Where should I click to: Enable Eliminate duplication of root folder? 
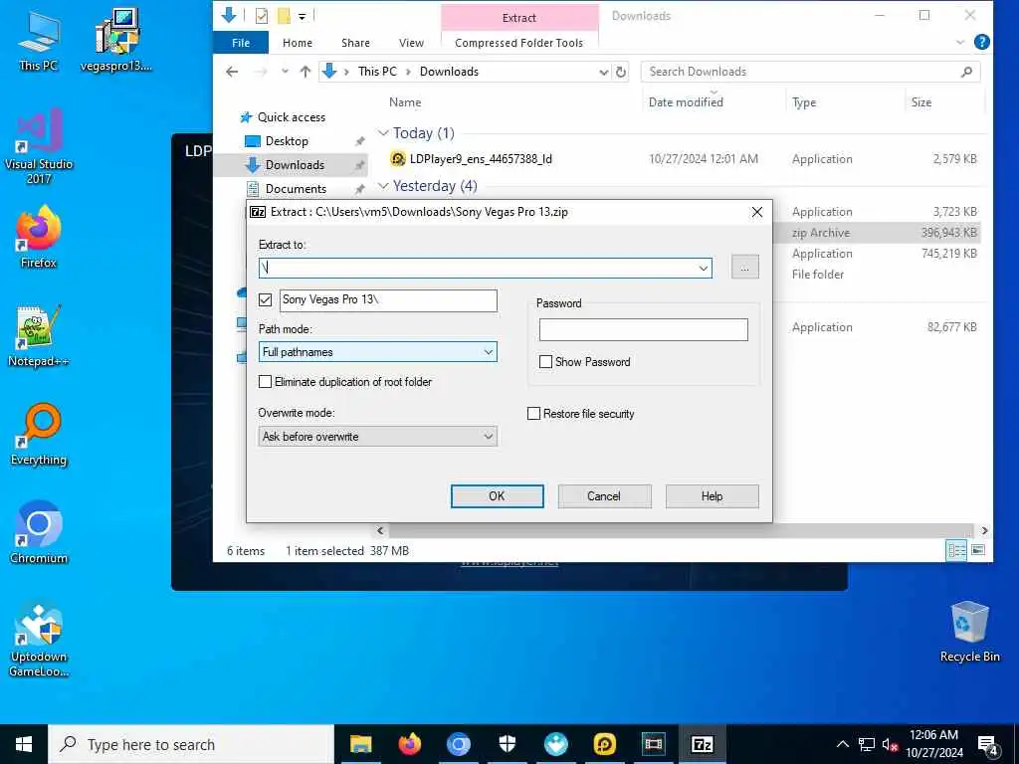click(x=265, y=382)
